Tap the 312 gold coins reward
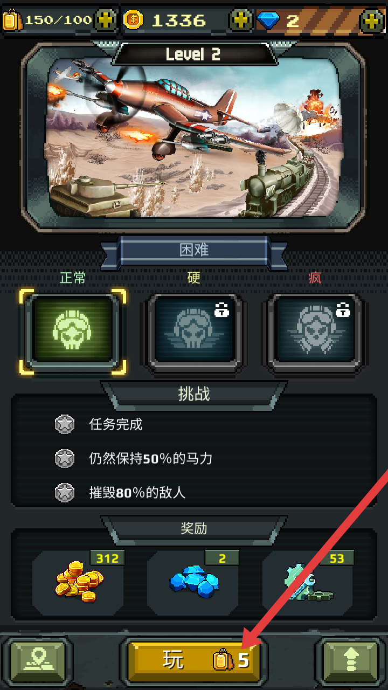This screenshot has height=690, width=388. pyautogui.click(x=79, y=582)
